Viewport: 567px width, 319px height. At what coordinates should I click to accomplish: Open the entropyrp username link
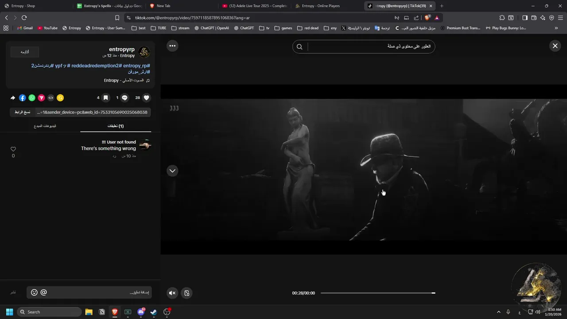pyautogui.click(x=122, y=49)
